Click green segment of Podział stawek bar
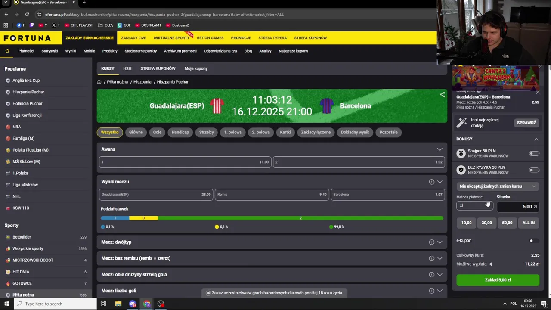Viewport: 551px width, 310px height. [x=300, y=218]
